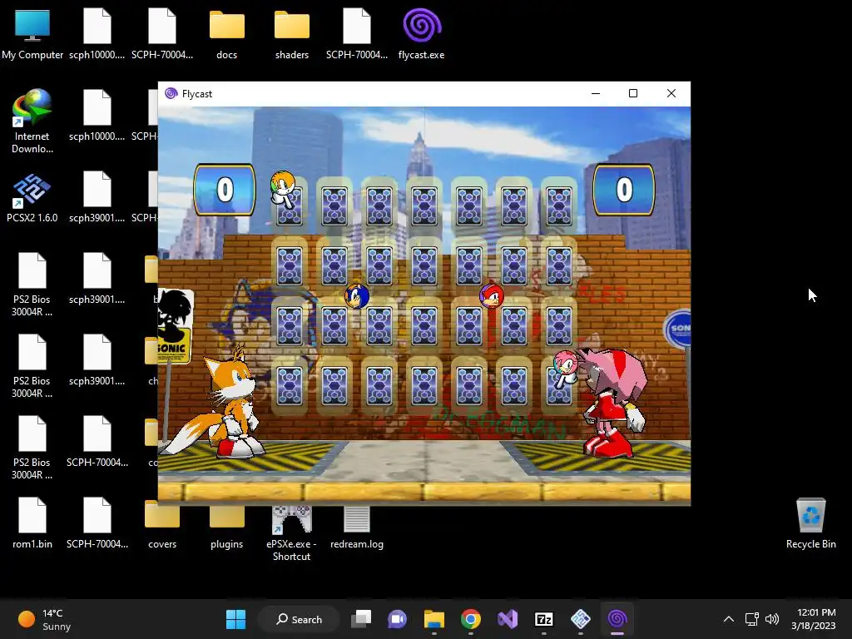Click the card under Tails cursor

[290, 206]
